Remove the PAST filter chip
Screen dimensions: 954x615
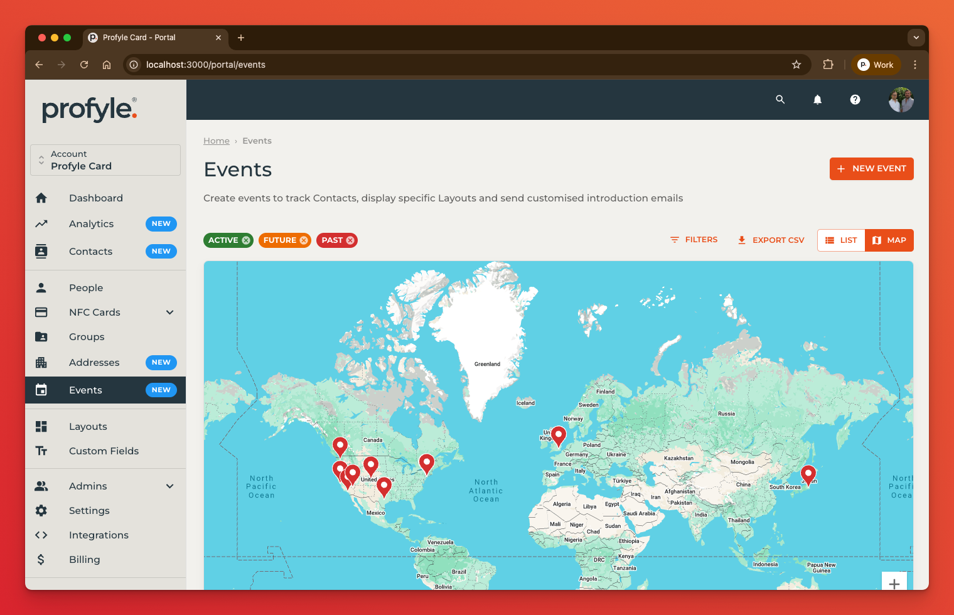tap(350, 240)
